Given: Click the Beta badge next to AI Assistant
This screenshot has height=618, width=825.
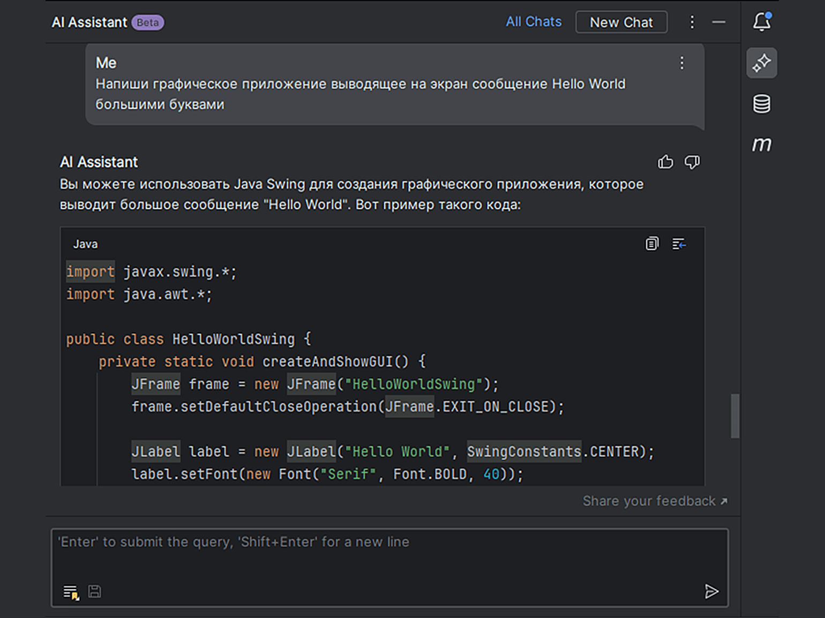Looking at the screenshot, I should coord(147,22).
